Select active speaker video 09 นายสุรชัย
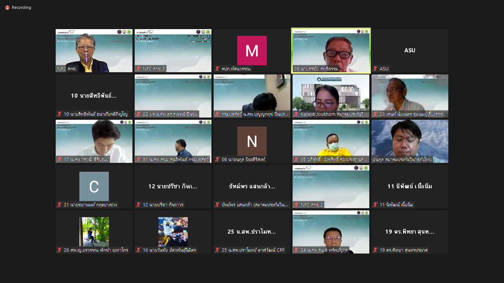This screenshot has width=504, height=283. [331, 50]
